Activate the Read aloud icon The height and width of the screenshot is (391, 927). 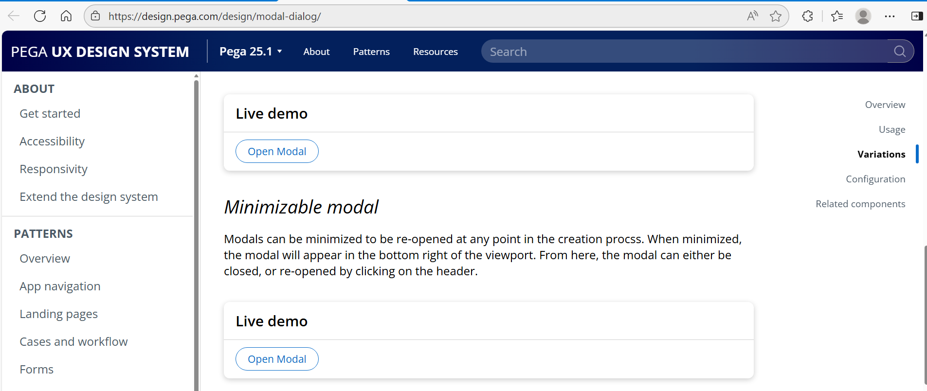[x=752, y=16]
